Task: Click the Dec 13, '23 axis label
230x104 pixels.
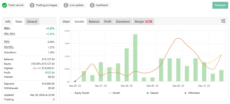Action: 204,86
